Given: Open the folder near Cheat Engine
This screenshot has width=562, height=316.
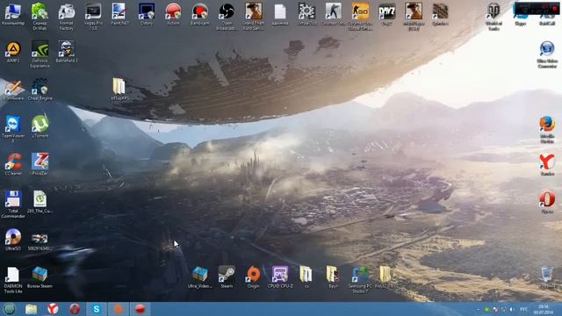Looking at the screenshot, I should (119, 89).
